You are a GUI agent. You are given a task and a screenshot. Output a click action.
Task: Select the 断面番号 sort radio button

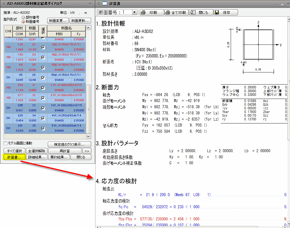point(23,22)
